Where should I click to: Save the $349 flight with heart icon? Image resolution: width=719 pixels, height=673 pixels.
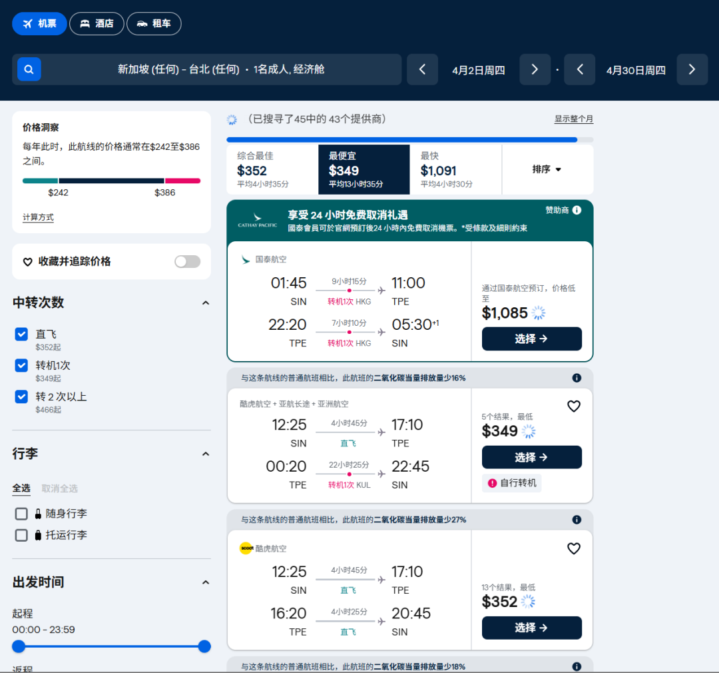(573, 406)
